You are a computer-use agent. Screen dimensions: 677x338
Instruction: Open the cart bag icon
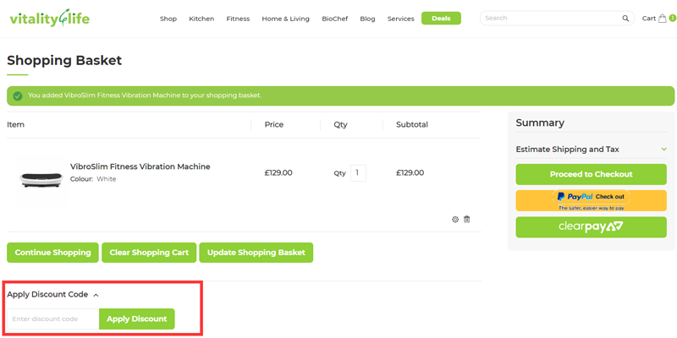point(663,19)
